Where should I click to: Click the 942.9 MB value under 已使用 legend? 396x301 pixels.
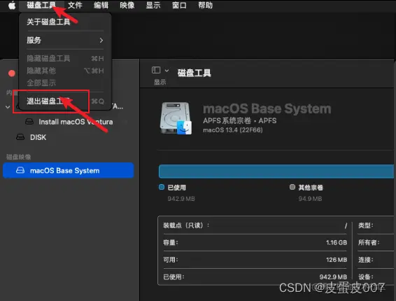(181, 199)
